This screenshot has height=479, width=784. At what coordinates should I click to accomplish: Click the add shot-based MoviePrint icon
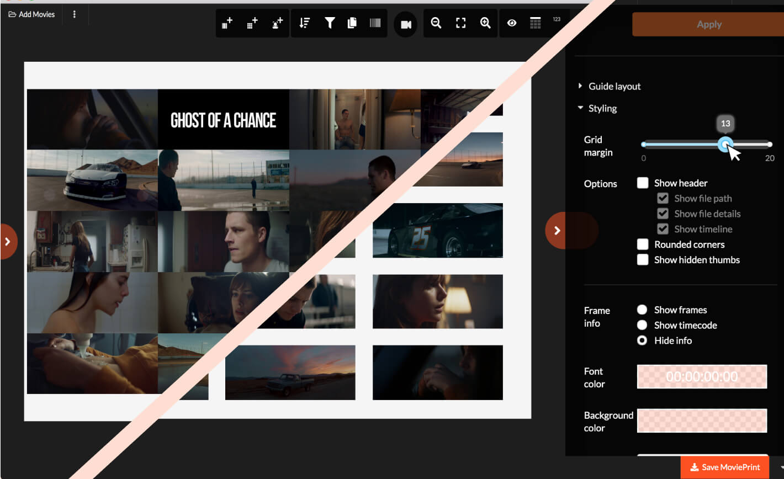tap(227, 23)
